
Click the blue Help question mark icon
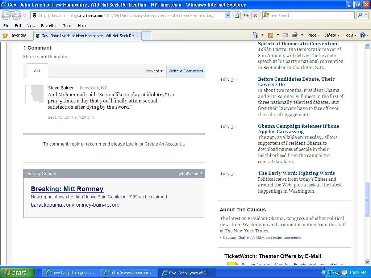pyautogui.click(x=362, y=35)
